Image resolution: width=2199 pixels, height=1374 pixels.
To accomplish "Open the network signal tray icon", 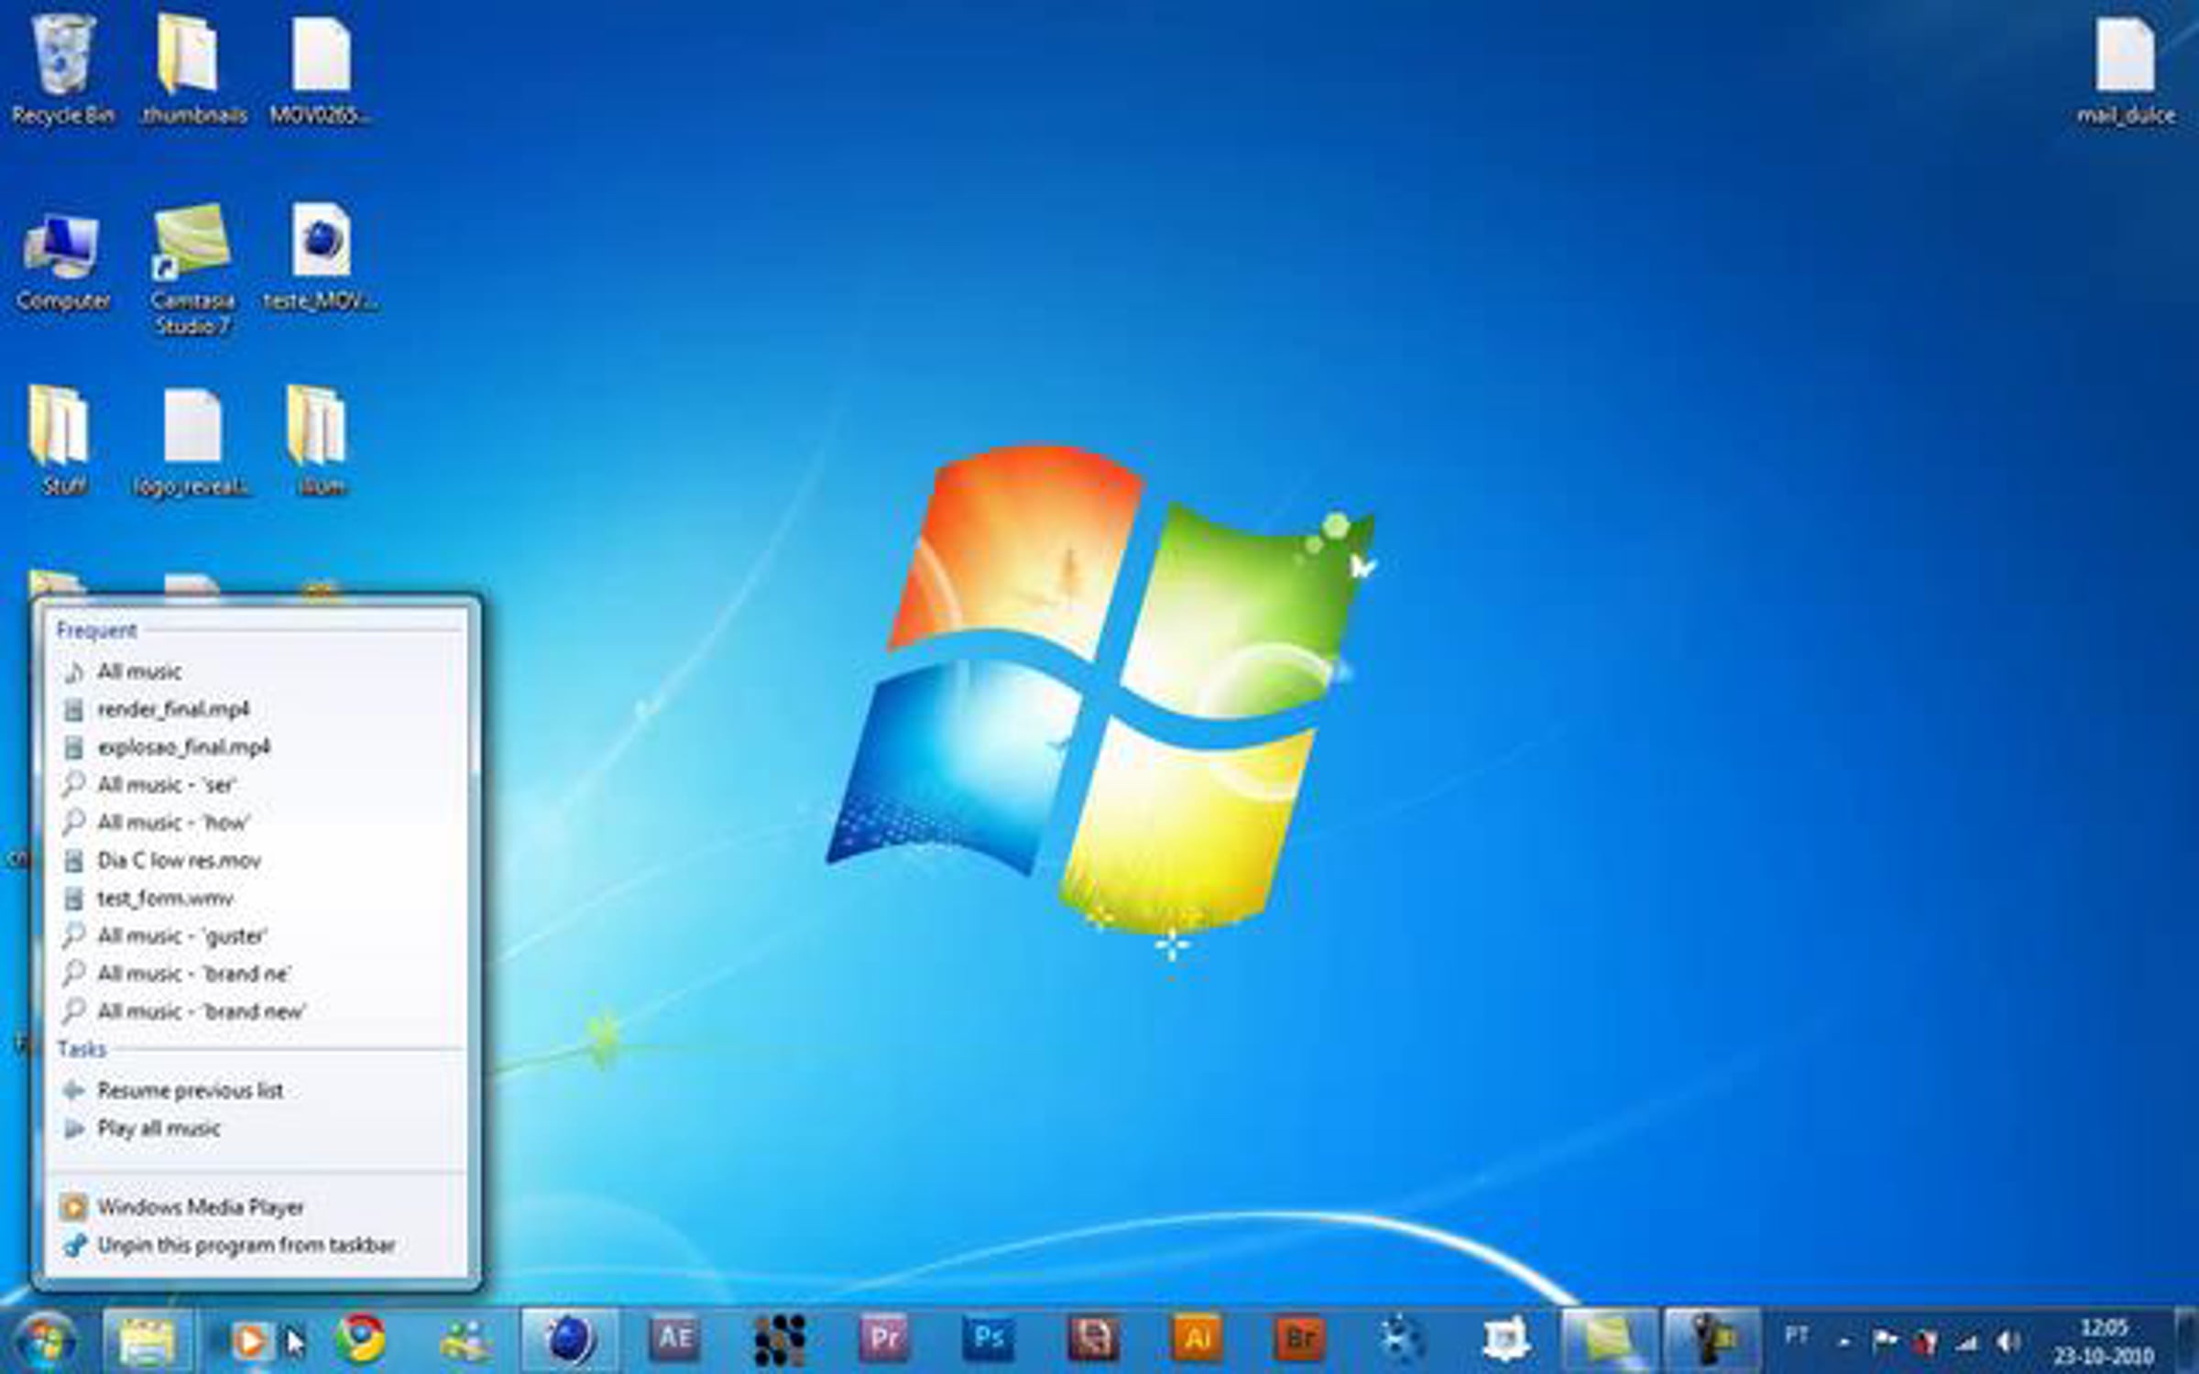I will [x=1966, y=1343].
